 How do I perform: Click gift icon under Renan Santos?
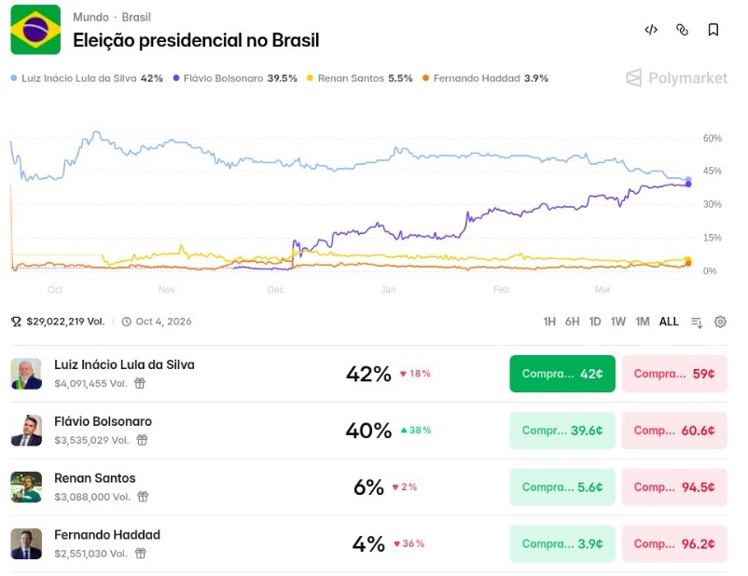143,497
